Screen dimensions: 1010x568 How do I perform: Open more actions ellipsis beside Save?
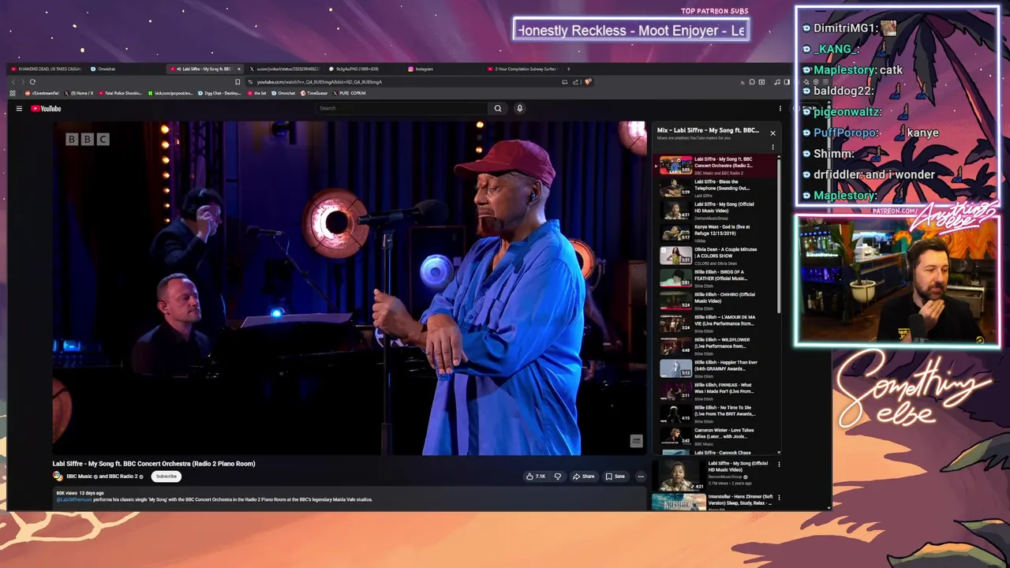pos(641,476)
